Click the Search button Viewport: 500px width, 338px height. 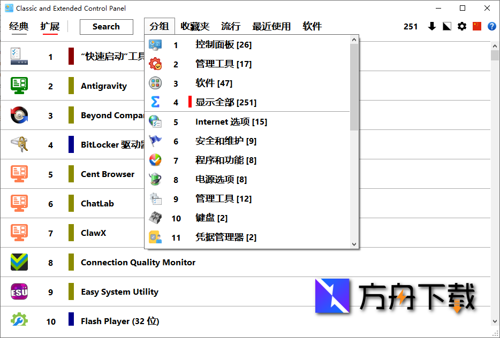point(106,27)
